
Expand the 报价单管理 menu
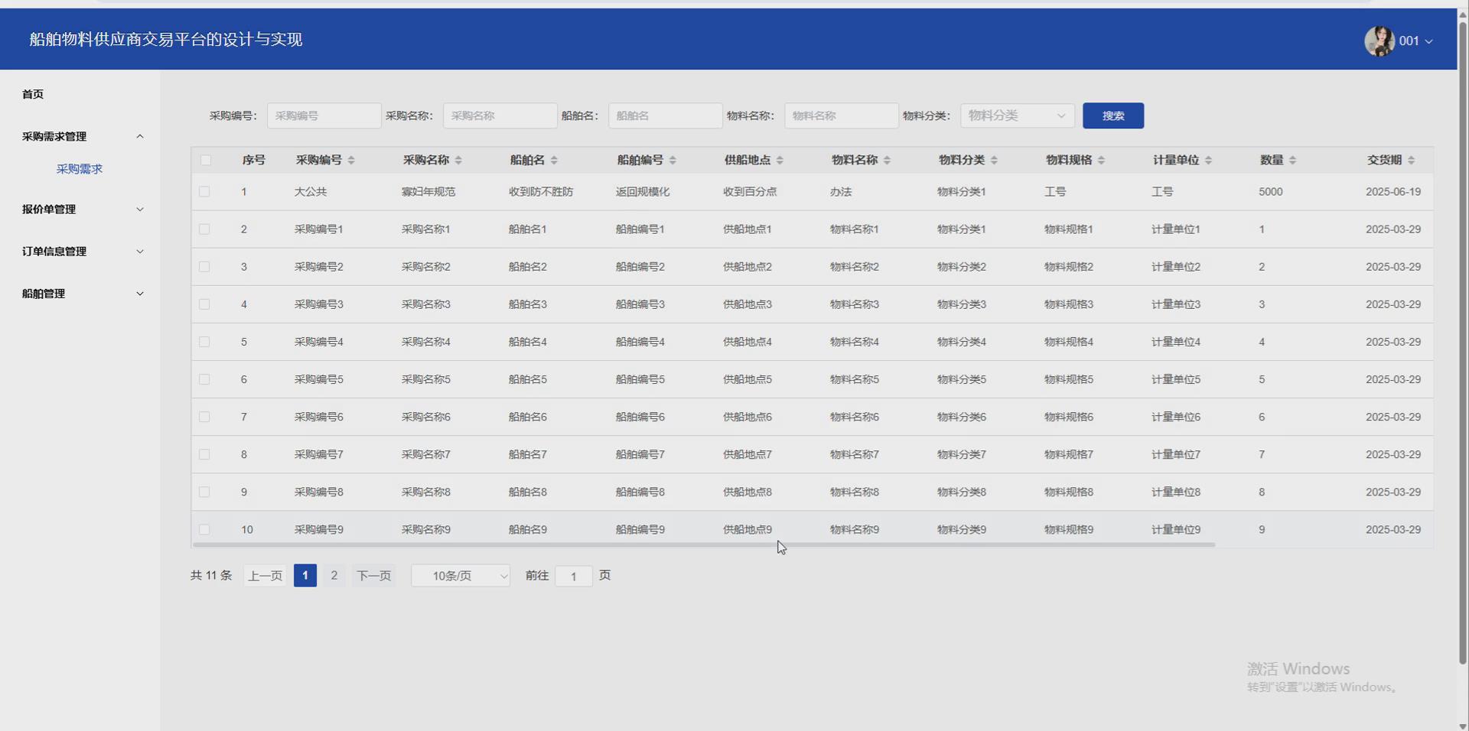click(x=80, y=209)
